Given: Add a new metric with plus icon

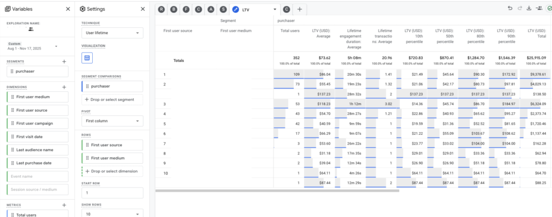Looking at the screenshot, I should point(64,205).
